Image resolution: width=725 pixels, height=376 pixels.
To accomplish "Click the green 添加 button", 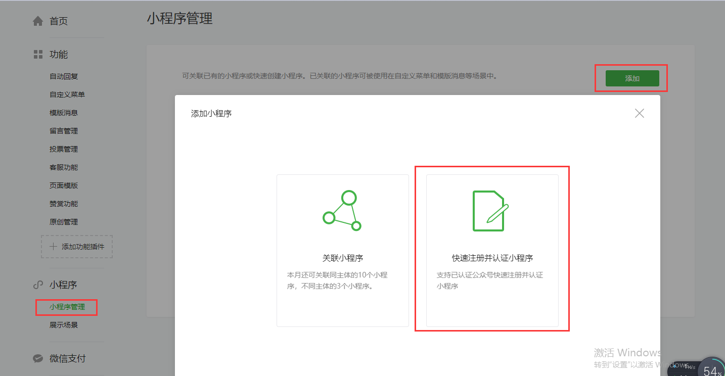I will click(x=632, y=78).
